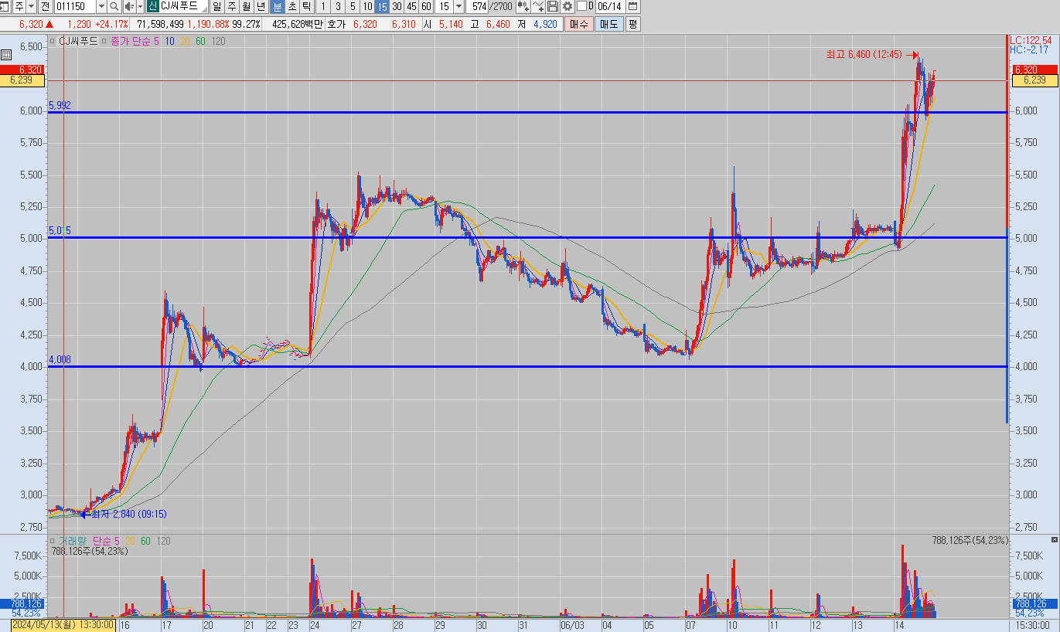Click the 최저 2,840 (09:15) low annotation
1060x632 pixels.
tap(128, 514)
